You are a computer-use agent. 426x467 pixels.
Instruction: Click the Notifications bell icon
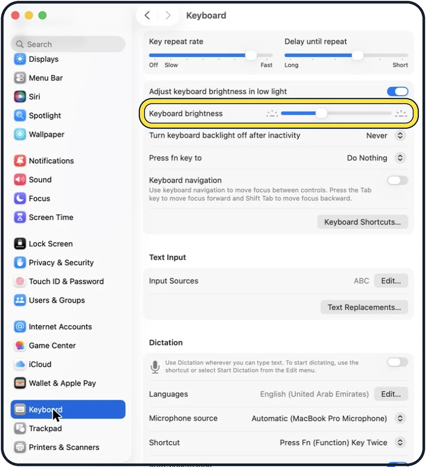(20, 160)
